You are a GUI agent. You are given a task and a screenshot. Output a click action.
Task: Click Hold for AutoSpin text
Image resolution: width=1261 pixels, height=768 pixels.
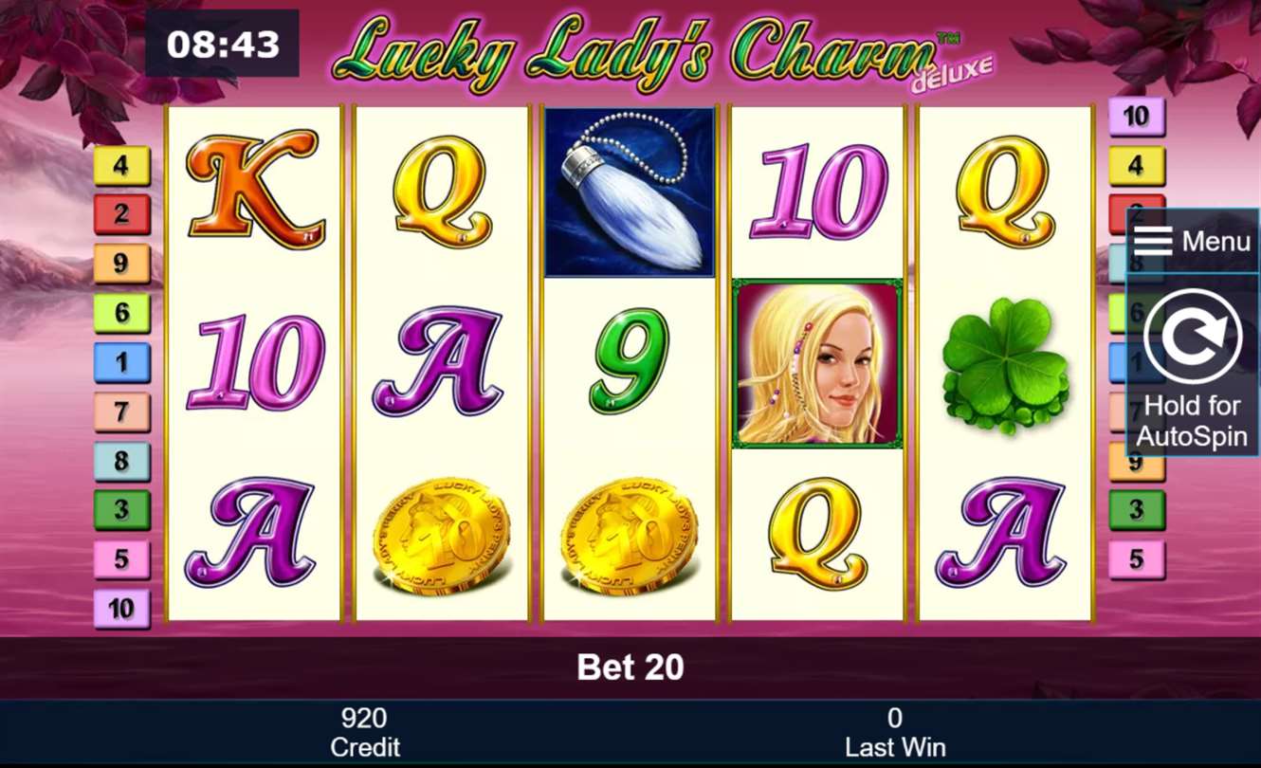[1192, 421]
